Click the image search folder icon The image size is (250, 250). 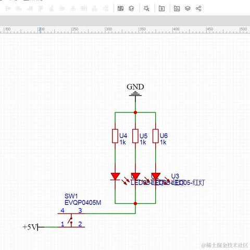click(x=177, y=8)
